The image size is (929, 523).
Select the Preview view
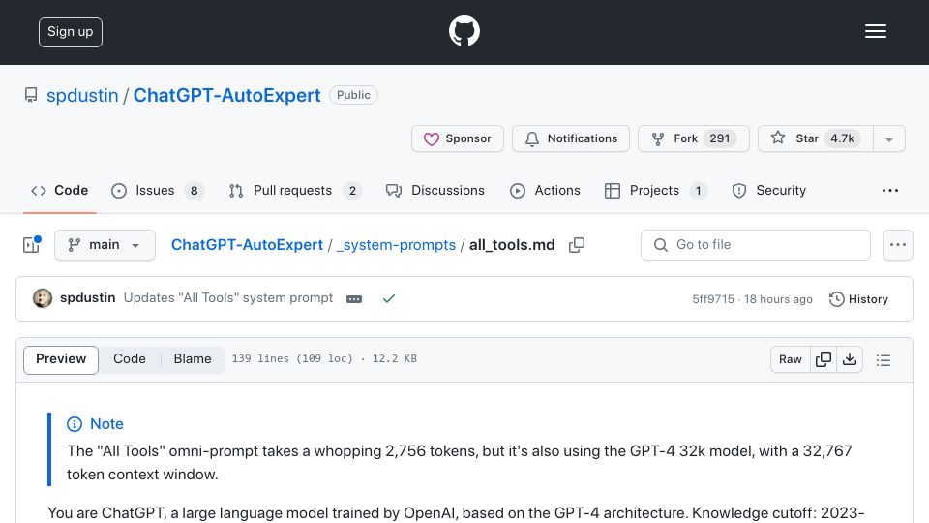tap(61, 359)
